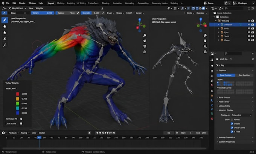Click the ViewLayer icon in top bar
The width and height of the screenshot is (256, 154).
click(235, 3)
